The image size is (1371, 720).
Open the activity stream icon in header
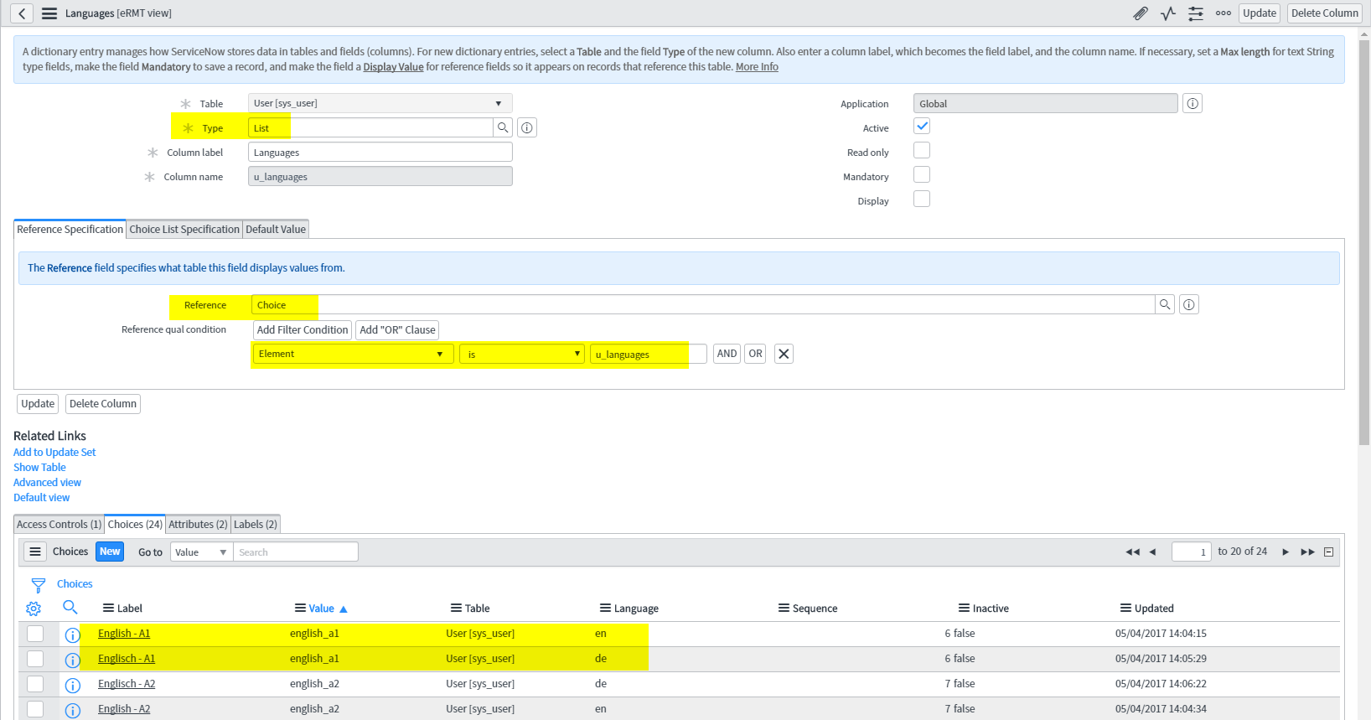pos(1168,13)
